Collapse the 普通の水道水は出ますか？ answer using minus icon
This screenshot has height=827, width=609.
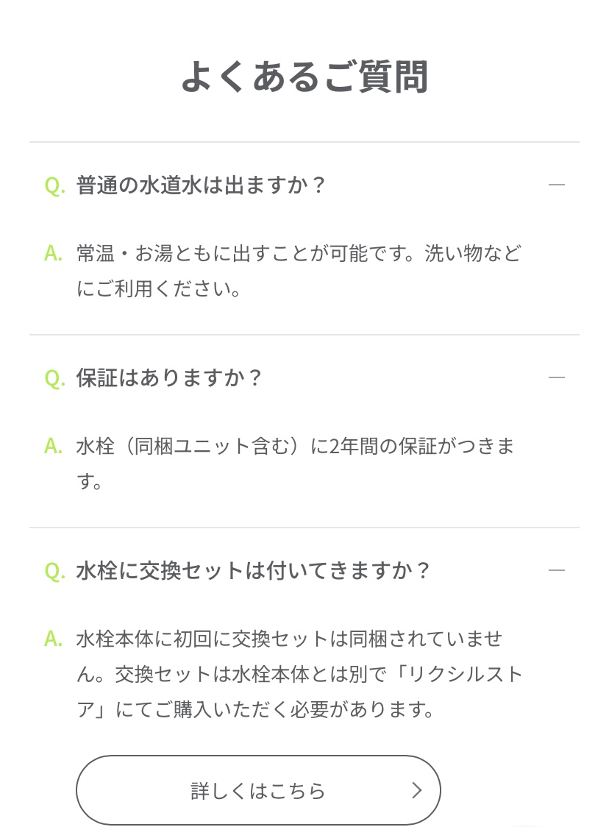[556, 185]
